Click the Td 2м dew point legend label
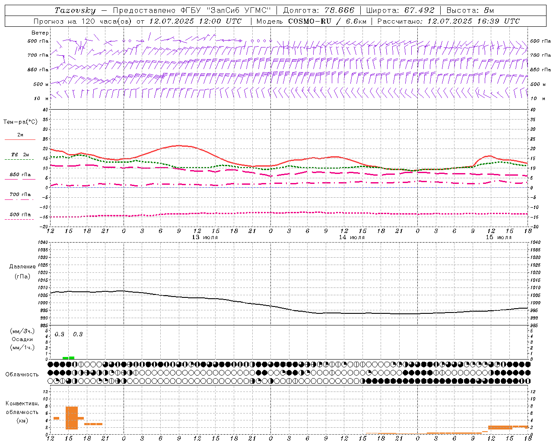 tap(20, 155)
